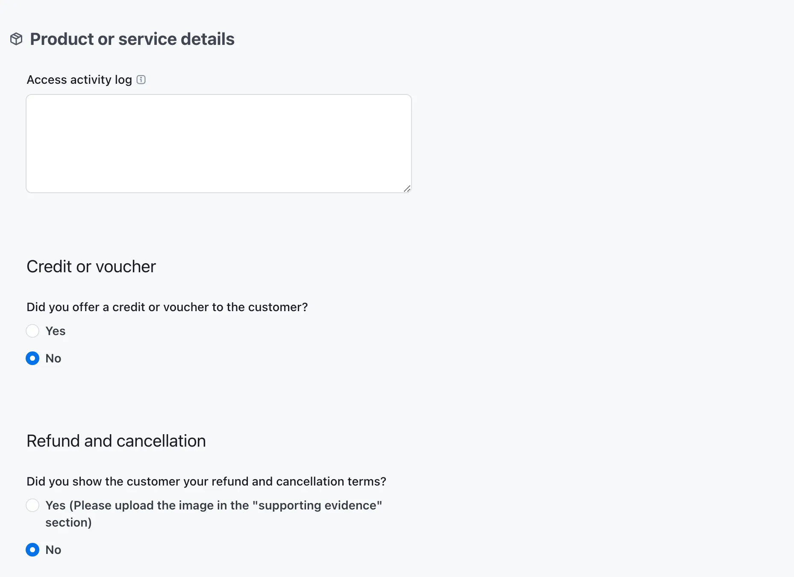This screenshot has width=794, height=577.
Task: Select Yes for showing refund and cancellation terms
Action: tap(32, 505)
